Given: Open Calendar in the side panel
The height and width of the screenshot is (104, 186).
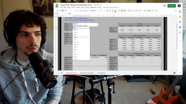Looking at the screenshot, I should coord(180,12).
